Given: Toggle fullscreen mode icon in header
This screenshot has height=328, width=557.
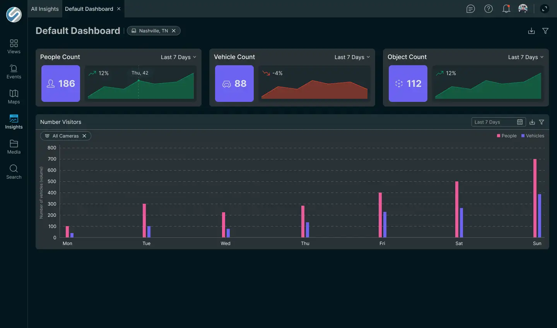Looking at the screenshot, I should coord(545,8).
